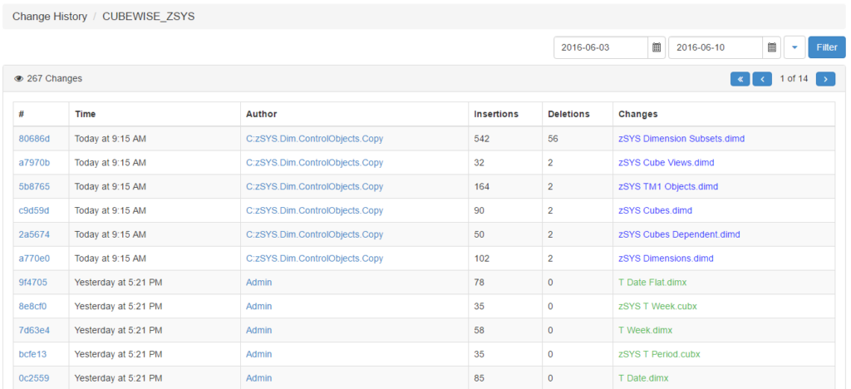This screenshot has height=389, width=851.
Task: Click Admin author on commit 8e8cf0 row
Action: click(258, 307)
